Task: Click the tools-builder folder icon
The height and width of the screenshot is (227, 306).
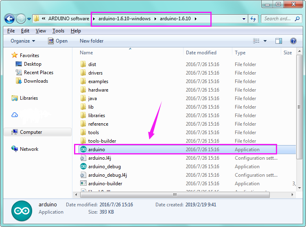Action: pyautogui.click(x=83, y=141)
